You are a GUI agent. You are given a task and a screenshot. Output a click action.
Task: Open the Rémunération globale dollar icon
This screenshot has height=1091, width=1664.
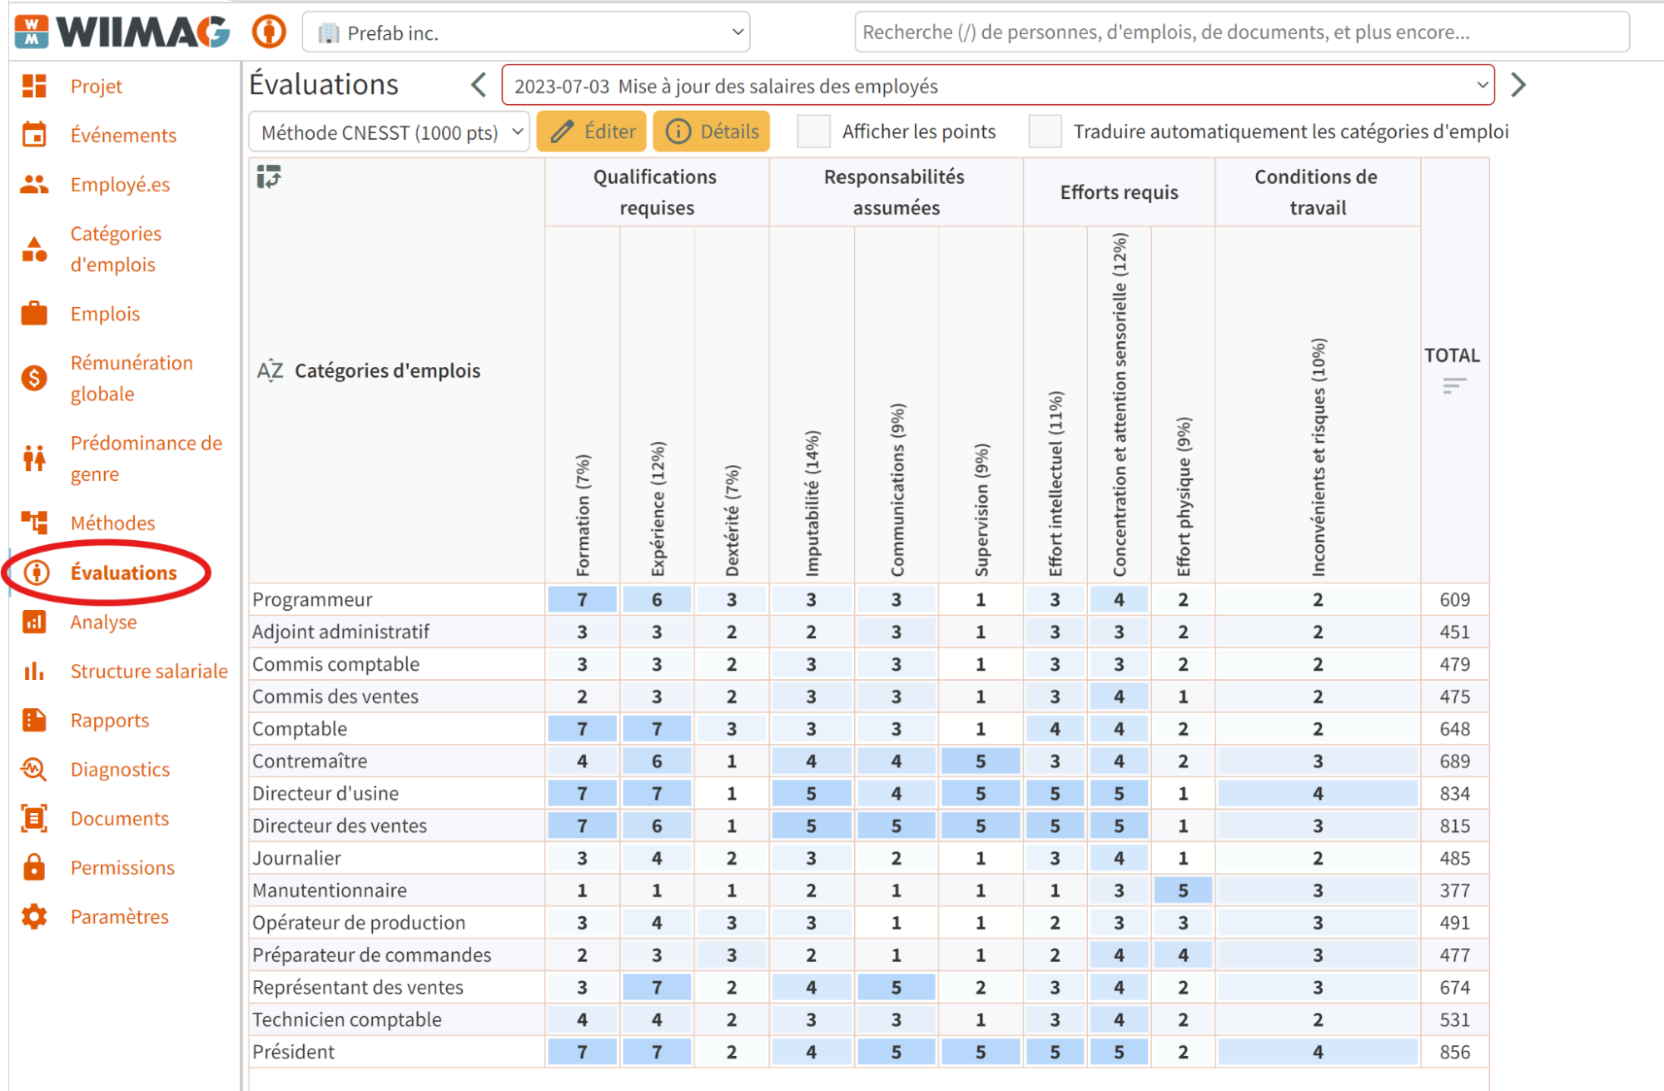(34, 379)
